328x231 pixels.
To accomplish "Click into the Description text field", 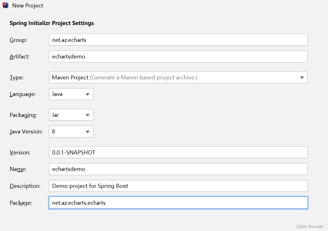I will [178, 186].
